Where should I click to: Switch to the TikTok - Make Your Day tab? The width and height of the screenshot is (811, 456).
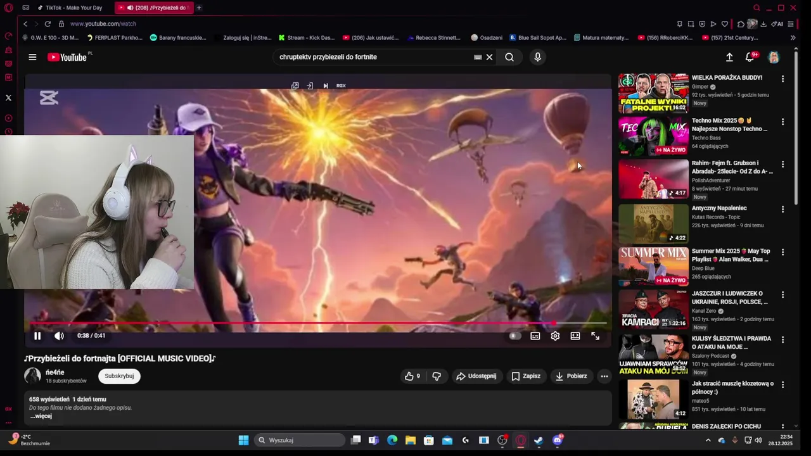click(x=70, y=8)
